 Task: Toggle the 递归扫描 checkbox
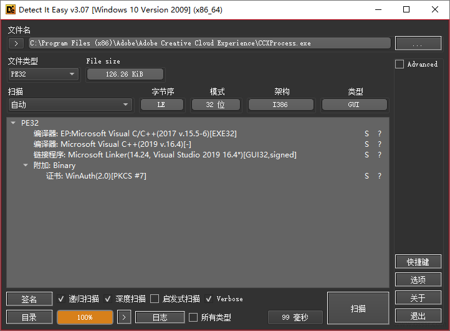pos(61,299)
